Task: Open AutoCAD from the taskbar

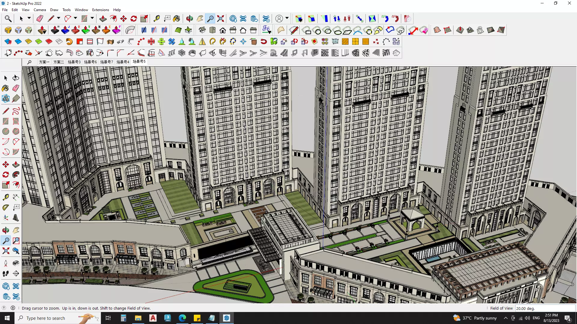Action: [x=153, y=318]
